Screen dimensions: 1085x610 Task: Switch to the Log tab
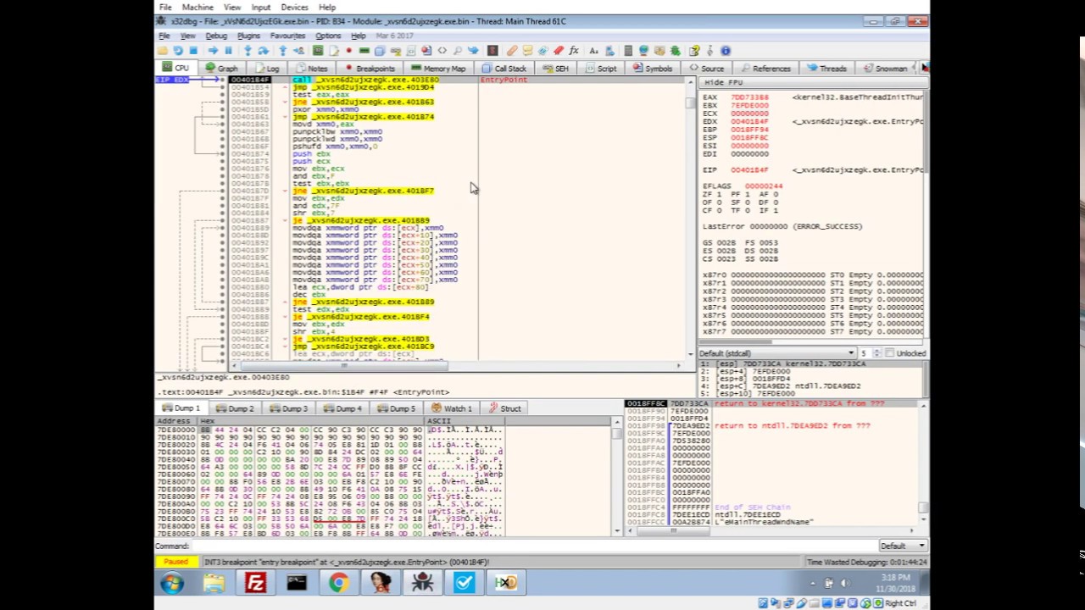coord(266,68)
